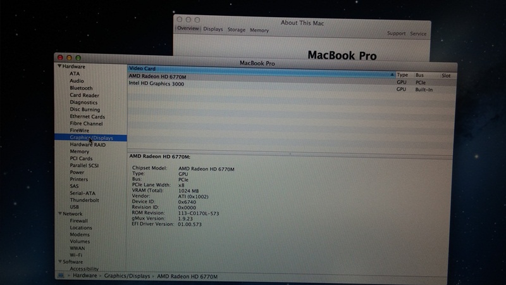The height and width of the screenshot is (285, 506).
Task: Select the USB hardware entry
Action: 75,207
